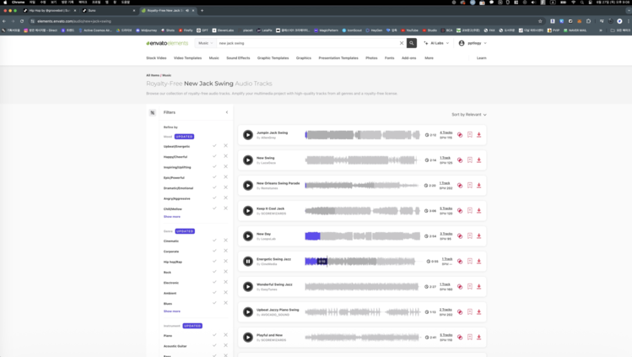
Task: Open the More navigation menu
Action: (x=429, y=58)
